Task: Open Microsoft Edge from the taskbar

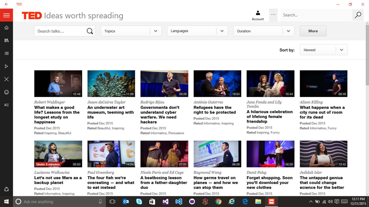Action: pyautogui.click(x=245, y=202)
